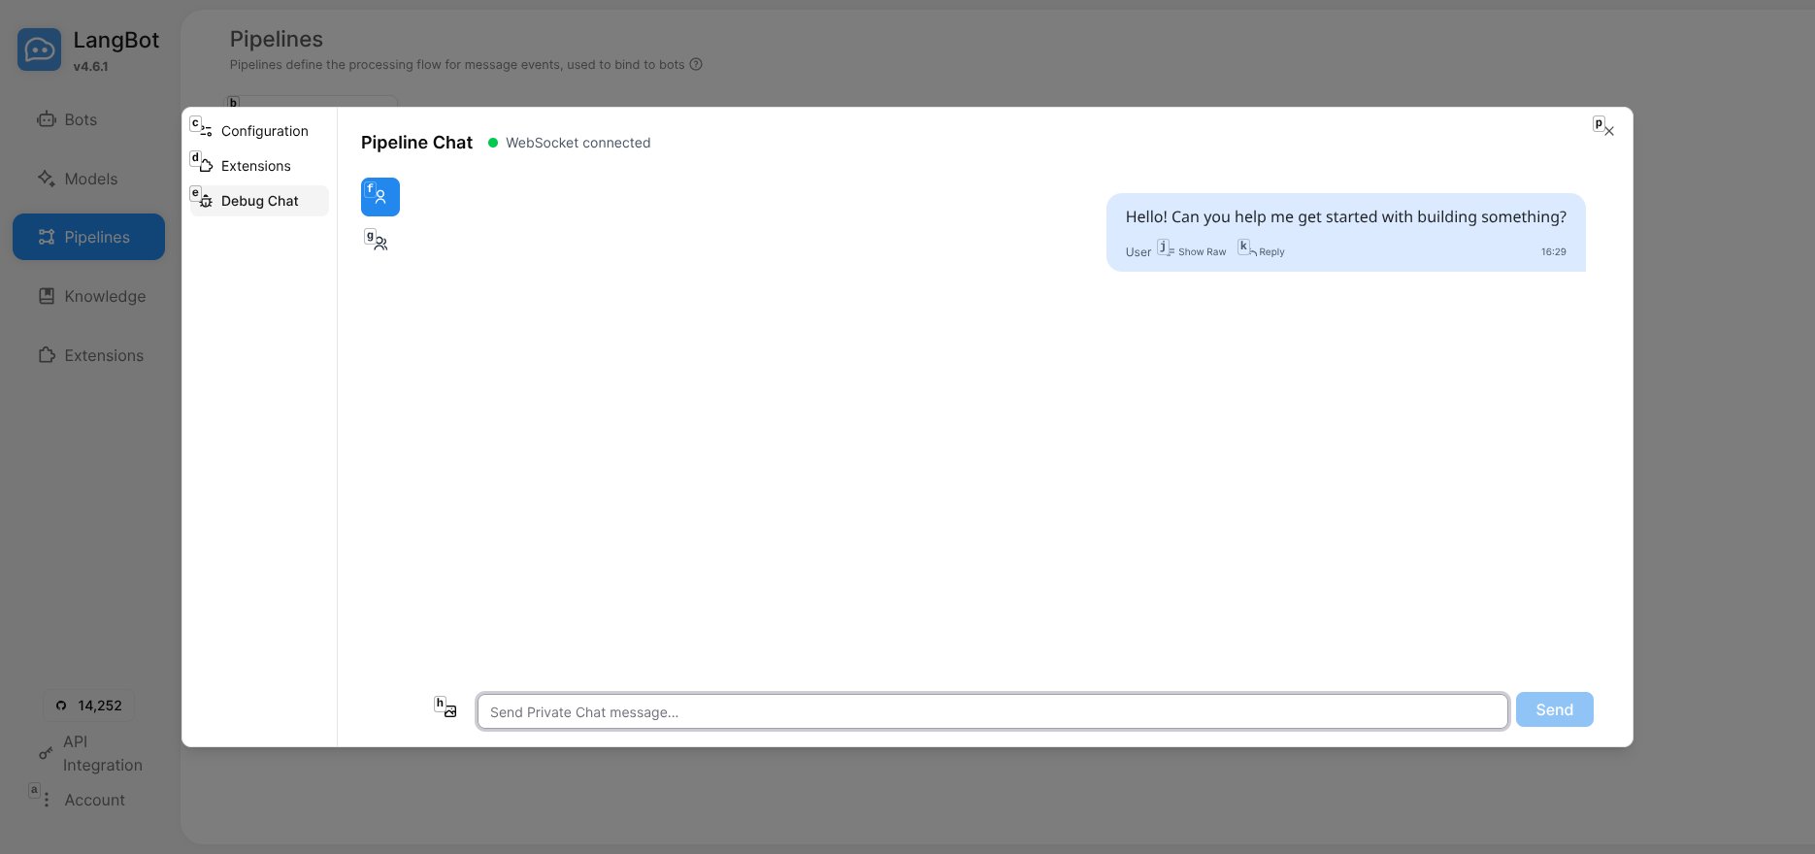
Task: Close the Pipeline Chat dialog
Action: click(1608, 131)
